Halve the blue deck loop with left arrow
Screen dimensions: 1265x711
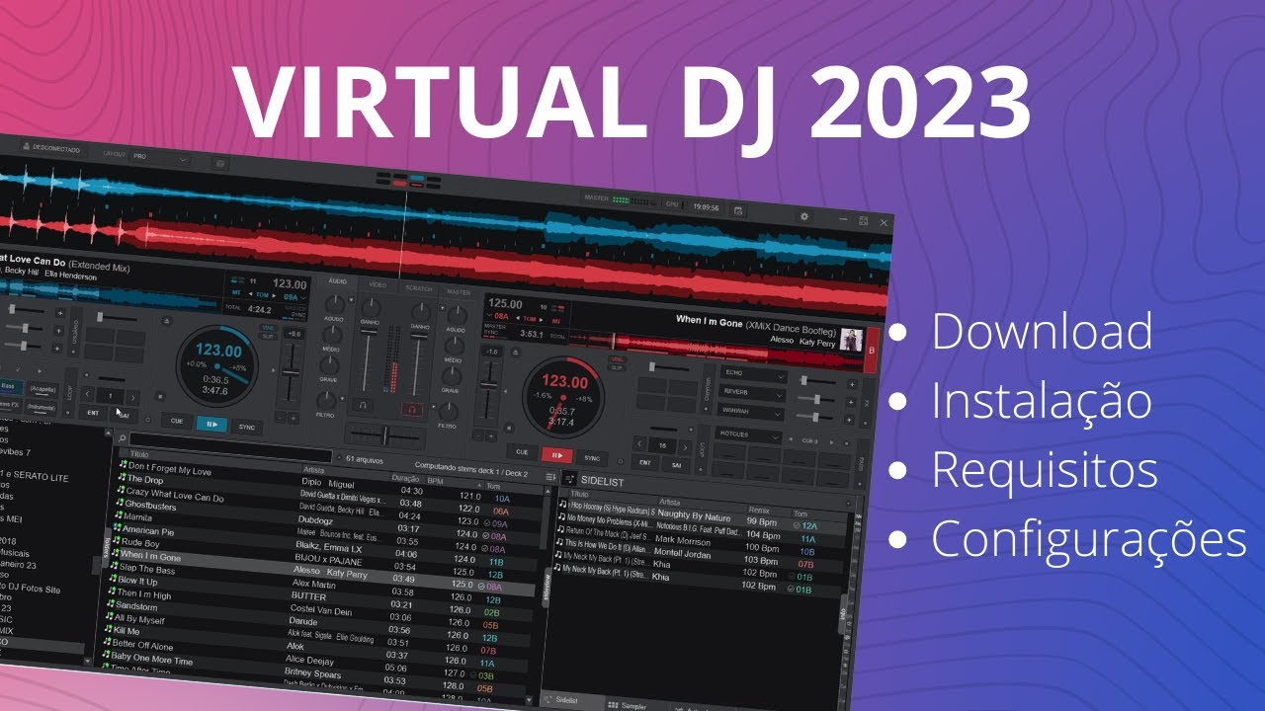tap(87, 394)
